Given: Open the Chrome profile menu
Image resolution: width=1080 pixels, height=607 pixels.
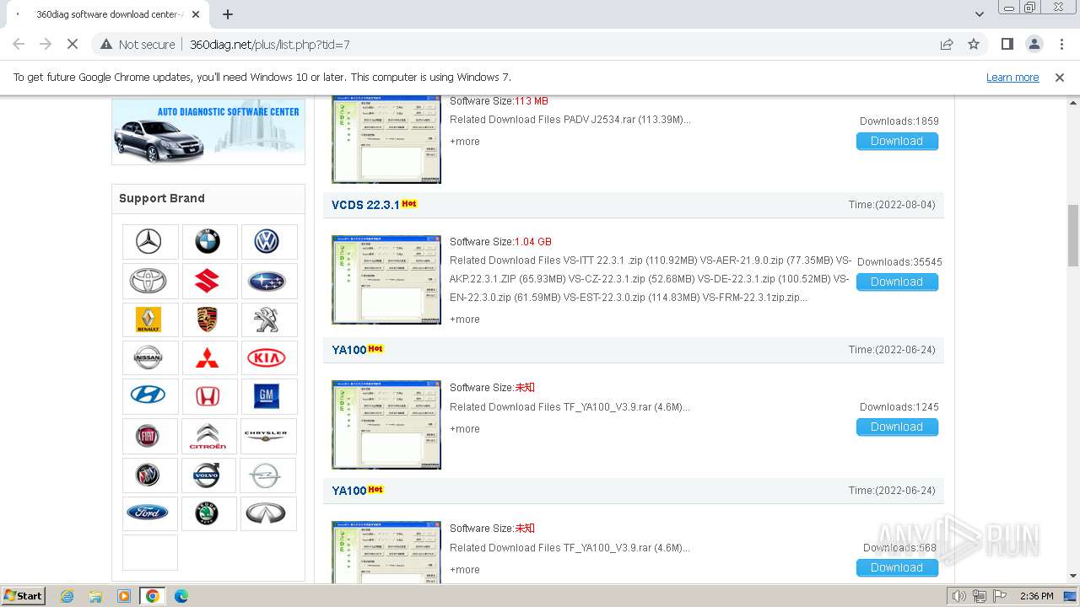Looking at the screenshot, I should [1034, 44].
